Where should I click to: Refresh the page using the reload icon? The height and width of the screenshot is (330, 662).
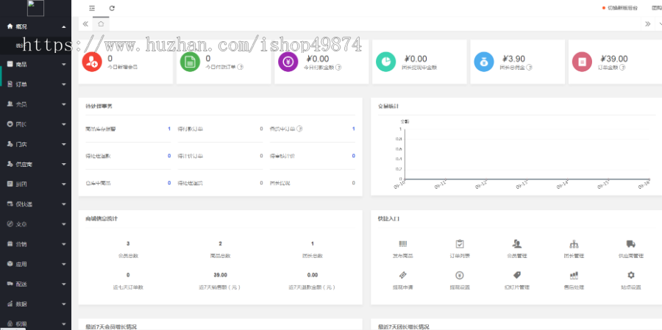[x=112, y=8]
